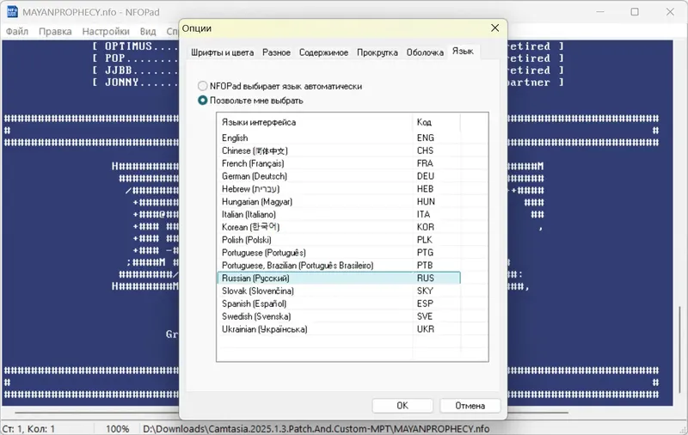Click the ENG code cell
This screenshot has width=688, height=435.
point(425,138)
